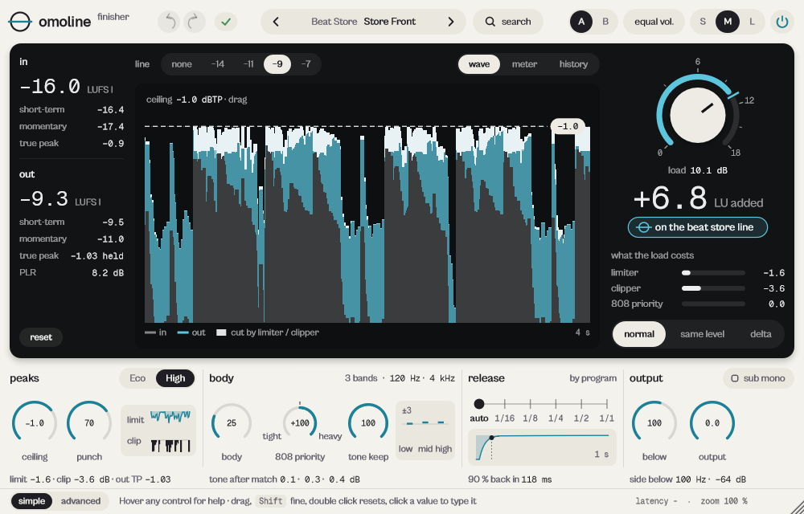Set release to the 1/4 tick
804x514 pixels.
(556, 404)
